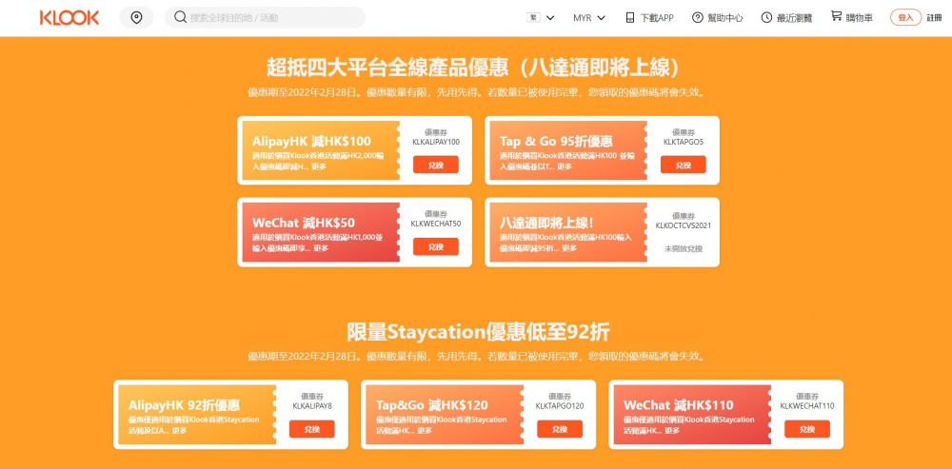Click the 未開放兌換 status text

[x=684, y=248]
